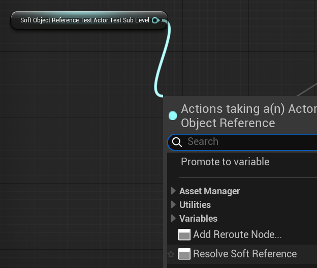The width and height of the screenshot is (317, 268).
Task: Select the Asset Manager category label
Action: point(209,191)
